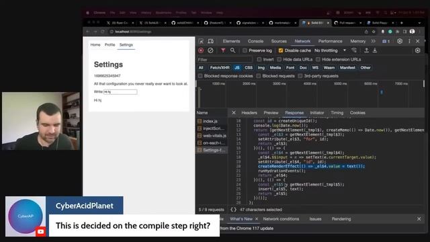430x242 pixels.
Task: Select the inspect element picker icon
Action: (x=201, y=41)
